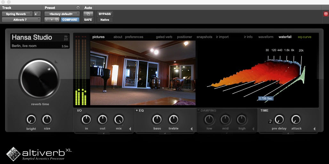Open the about tab
This screenshot has width=329, height=164.
[x=118, y=37]
